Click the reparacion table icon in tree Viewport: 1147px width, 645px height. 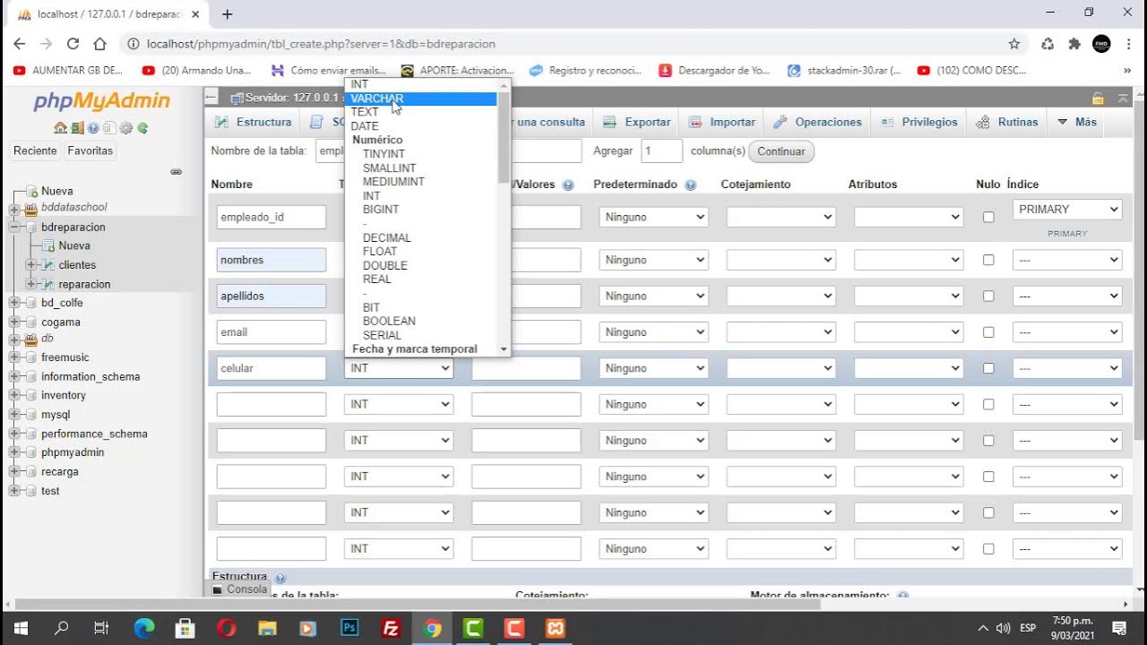coord(49,284)
